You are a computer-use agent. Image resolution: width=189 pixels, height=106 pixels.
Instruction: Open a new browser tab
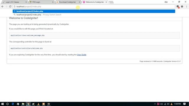coord(111,2)
